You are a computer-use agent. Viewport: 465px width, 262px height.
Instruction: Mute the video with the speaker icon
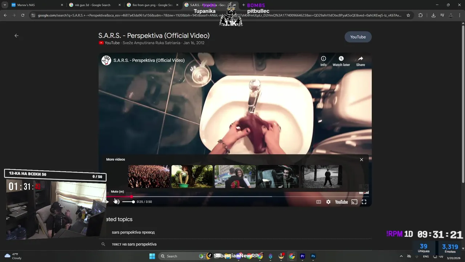tap(117, 202)
